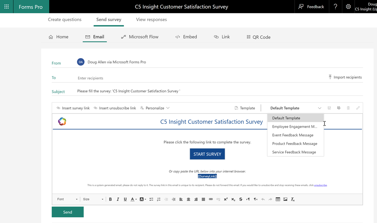Select the Link send option

click(222, 37)
